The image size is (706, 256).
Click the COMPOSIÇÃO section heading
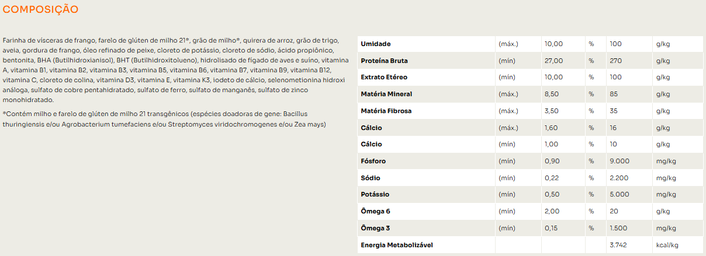coord(41,10)
